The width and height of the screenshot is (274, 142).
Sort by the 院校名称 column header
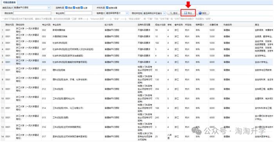click(20, 25)
